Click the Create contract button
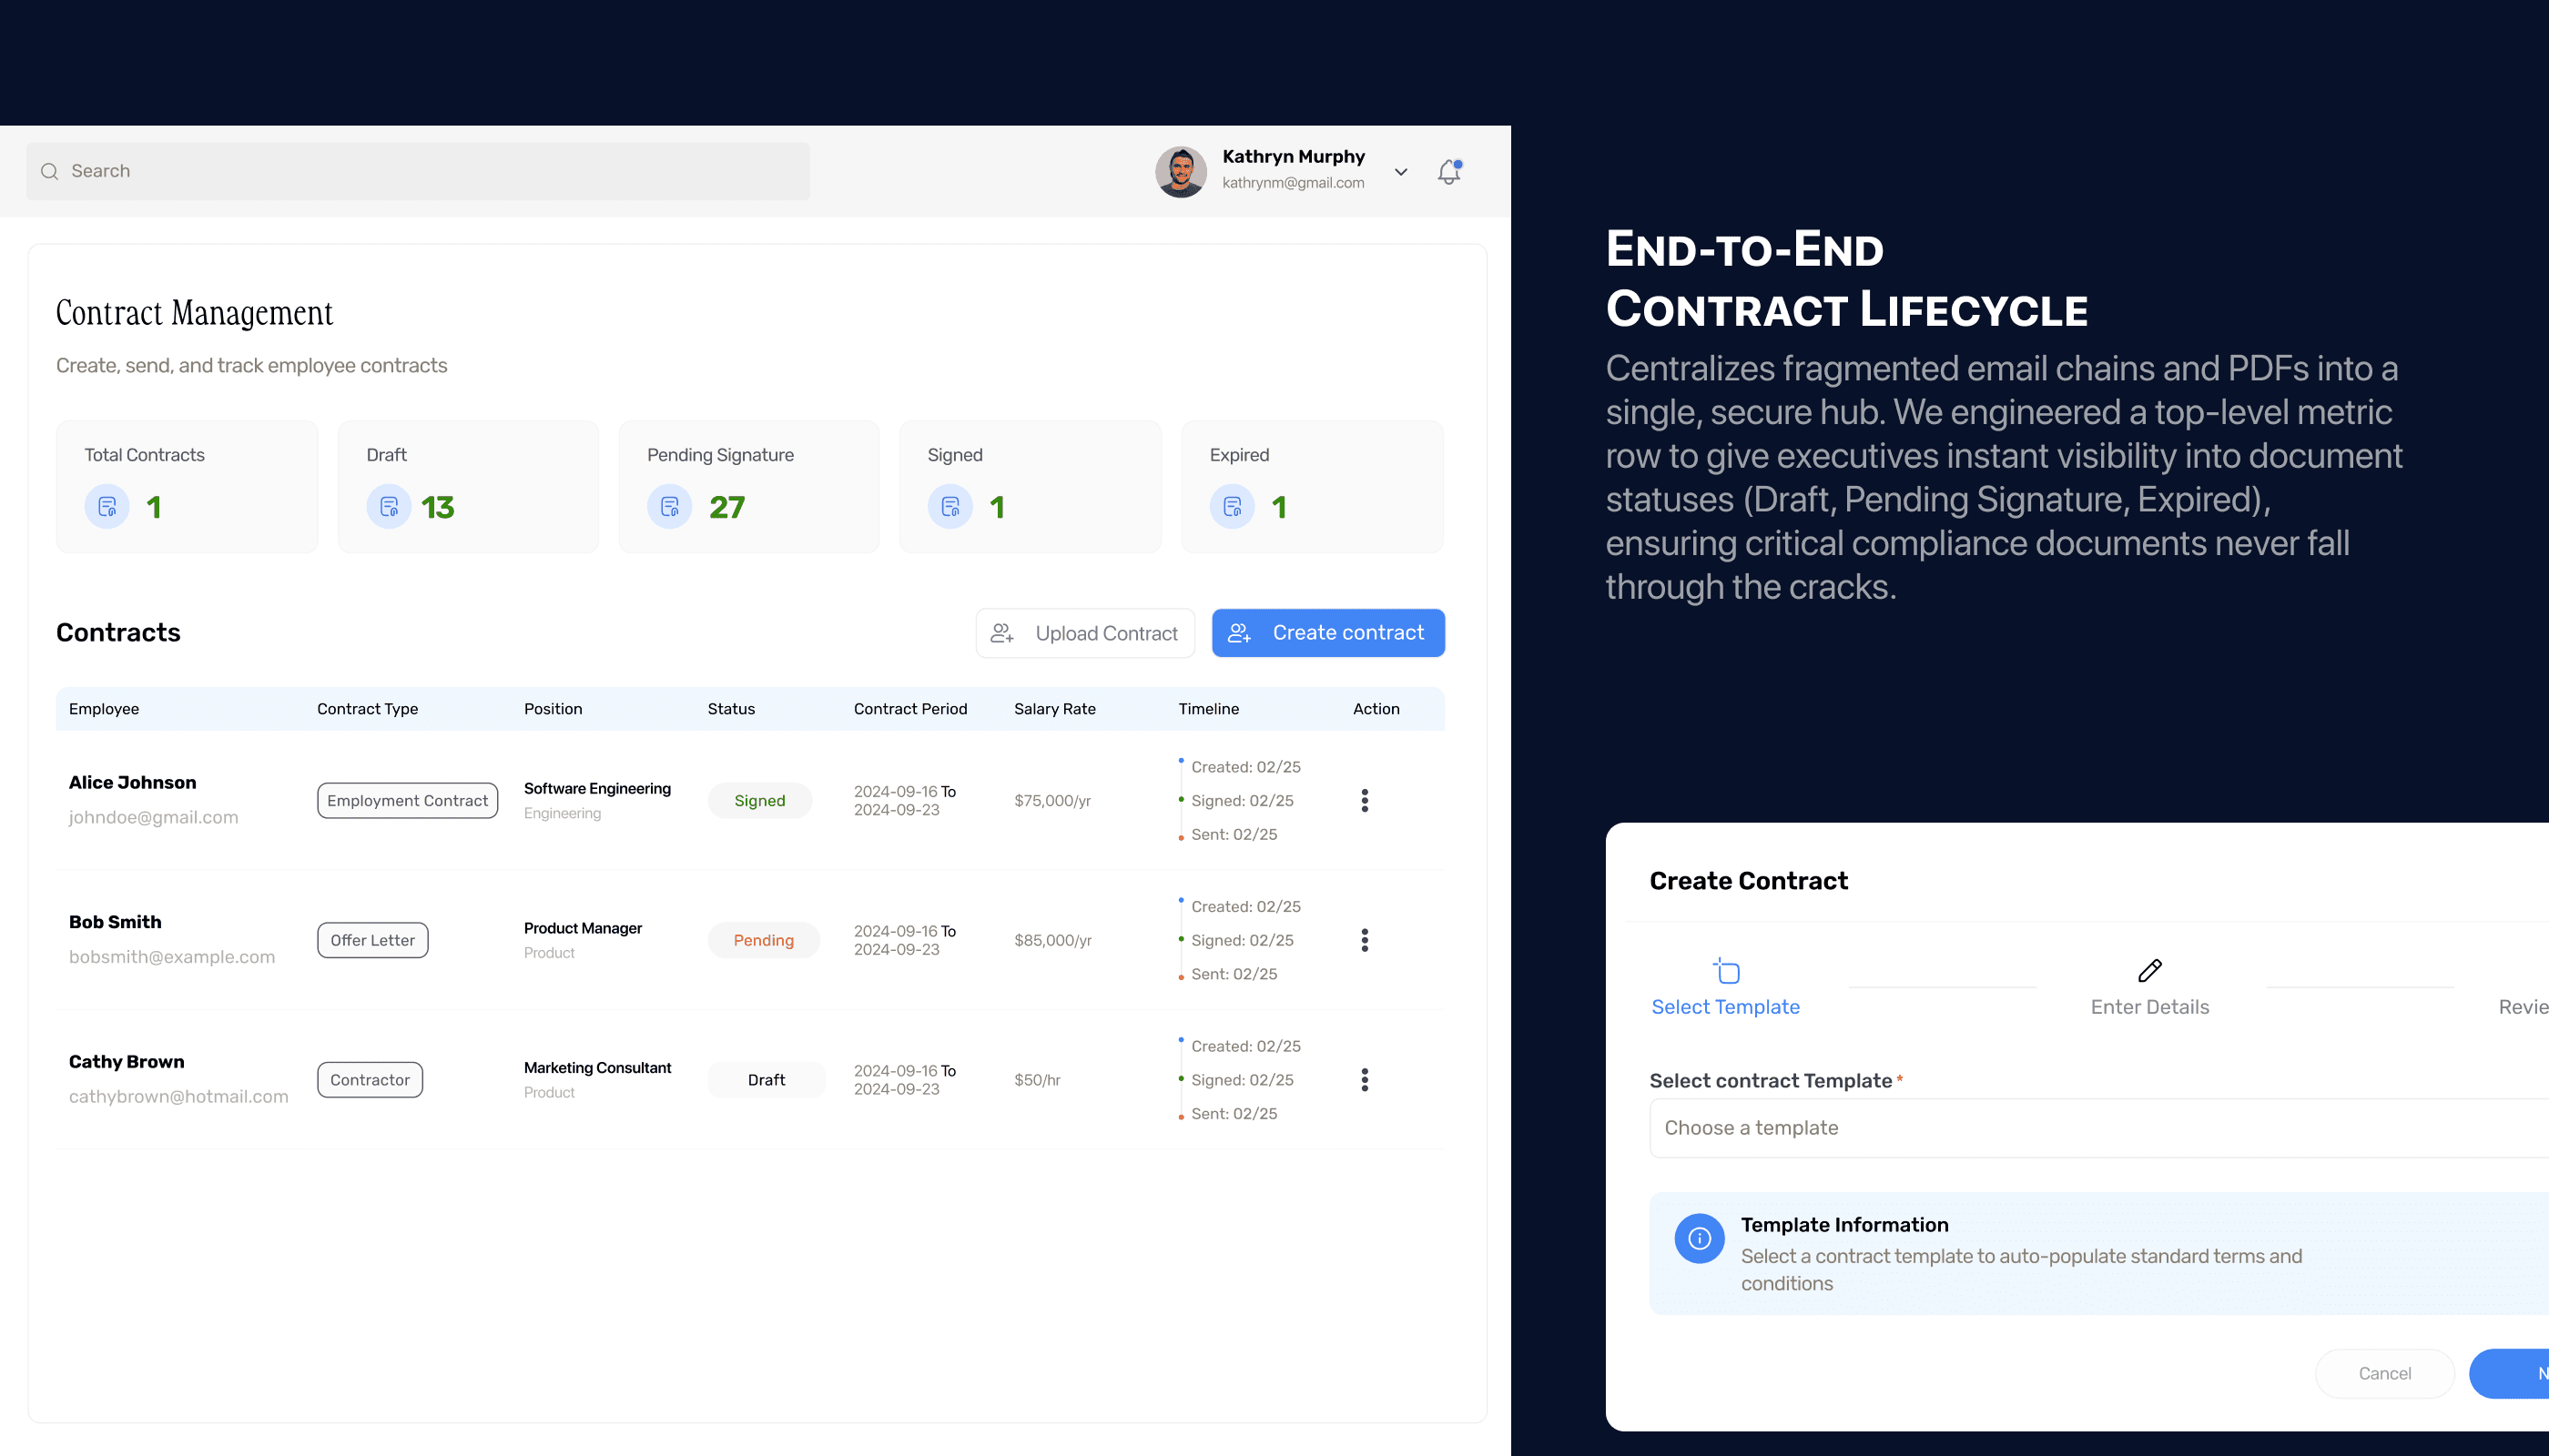 1327,633
